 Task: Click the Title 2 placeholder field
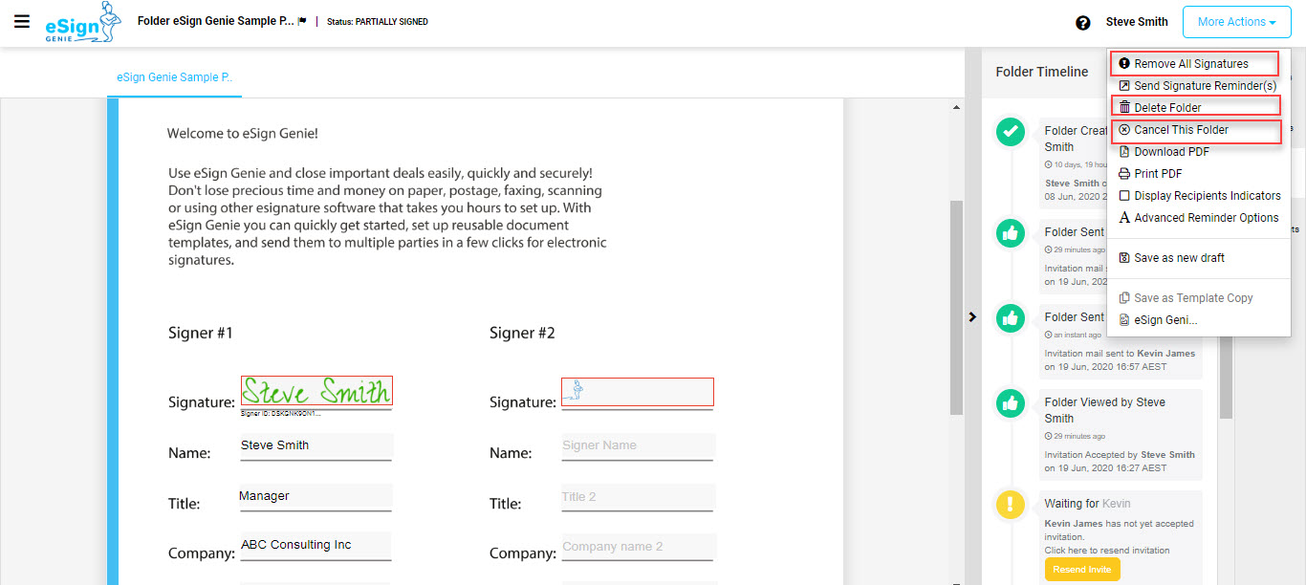point(638,497)
